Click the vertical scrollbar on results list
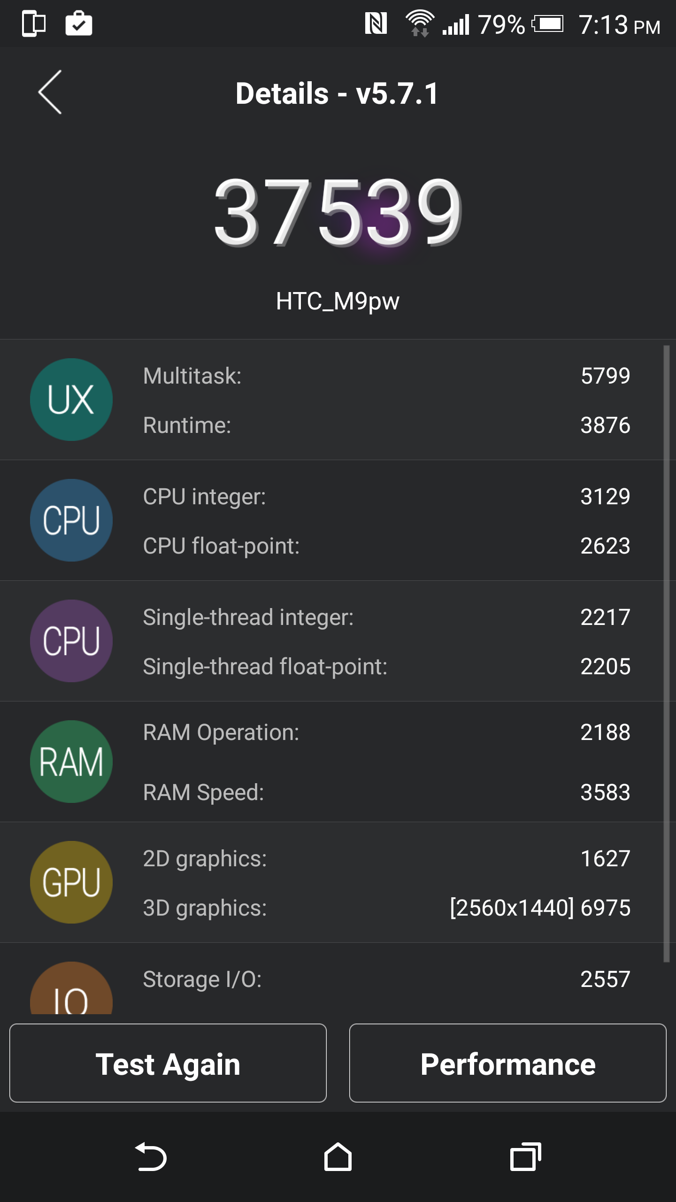676x1202 pixels. pyautogui.click(x=666, y=653)
